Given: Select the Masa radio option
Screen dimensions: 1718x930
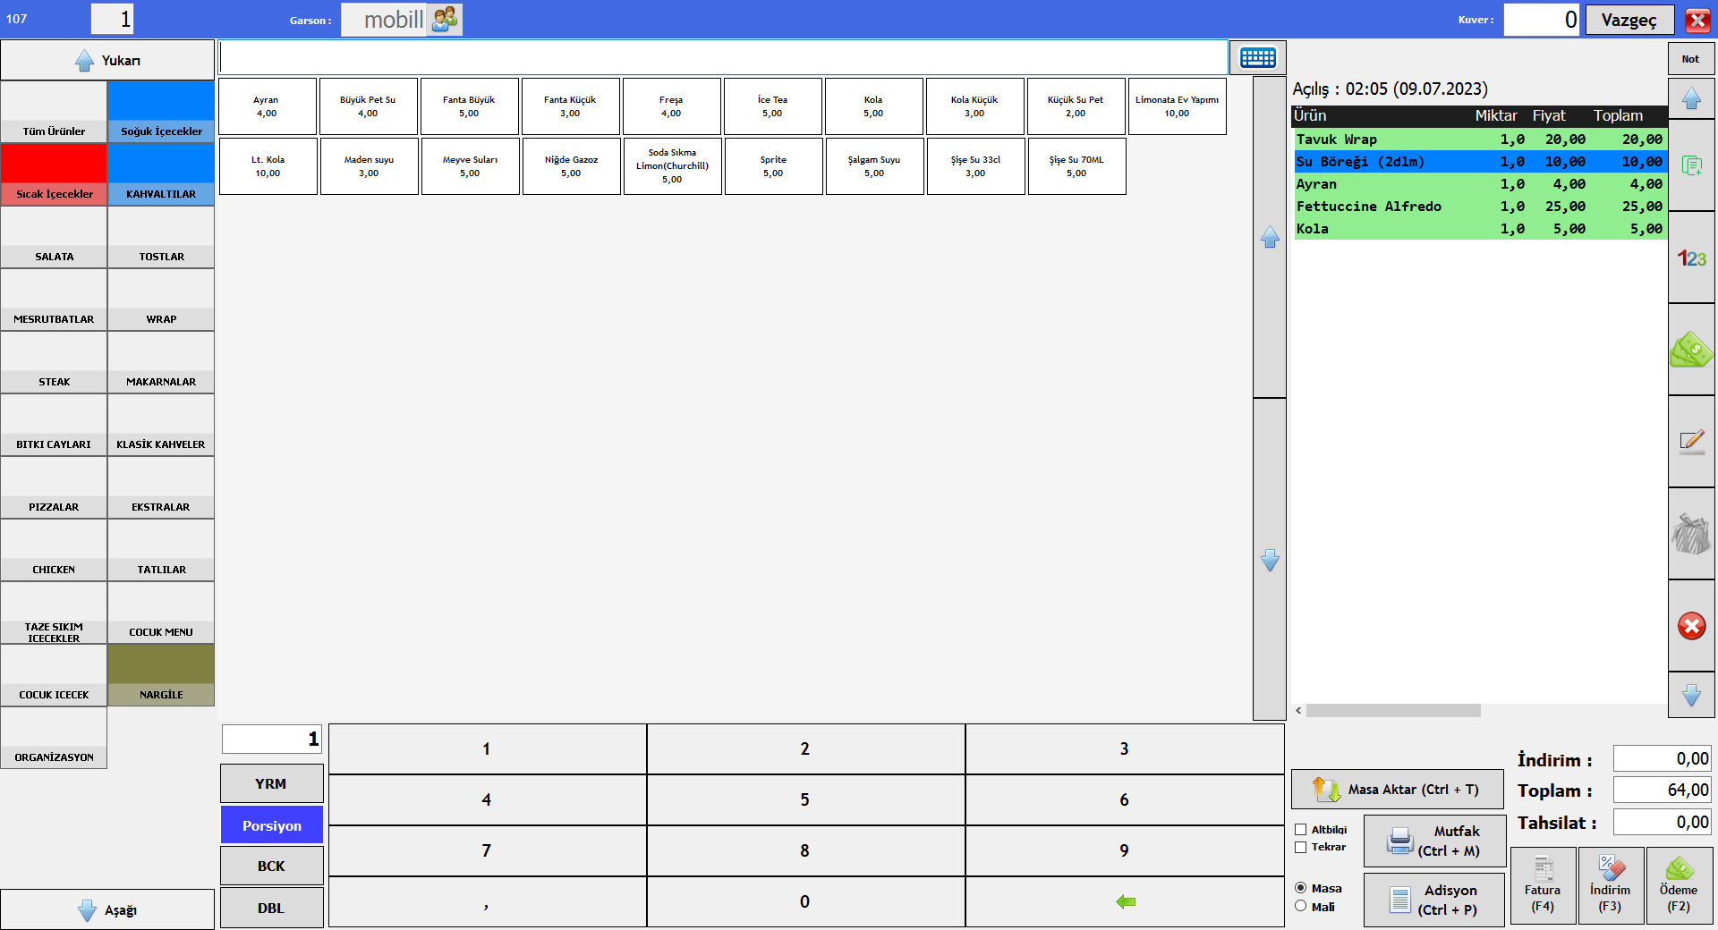Looking at the screenshot, I should (x=1301, y=888).
